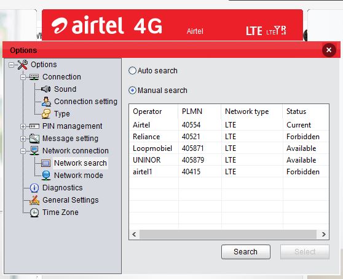Enable Auto search radio button
Image resolution: width=343 pixels, height=279 pixels.
point(132,71)
